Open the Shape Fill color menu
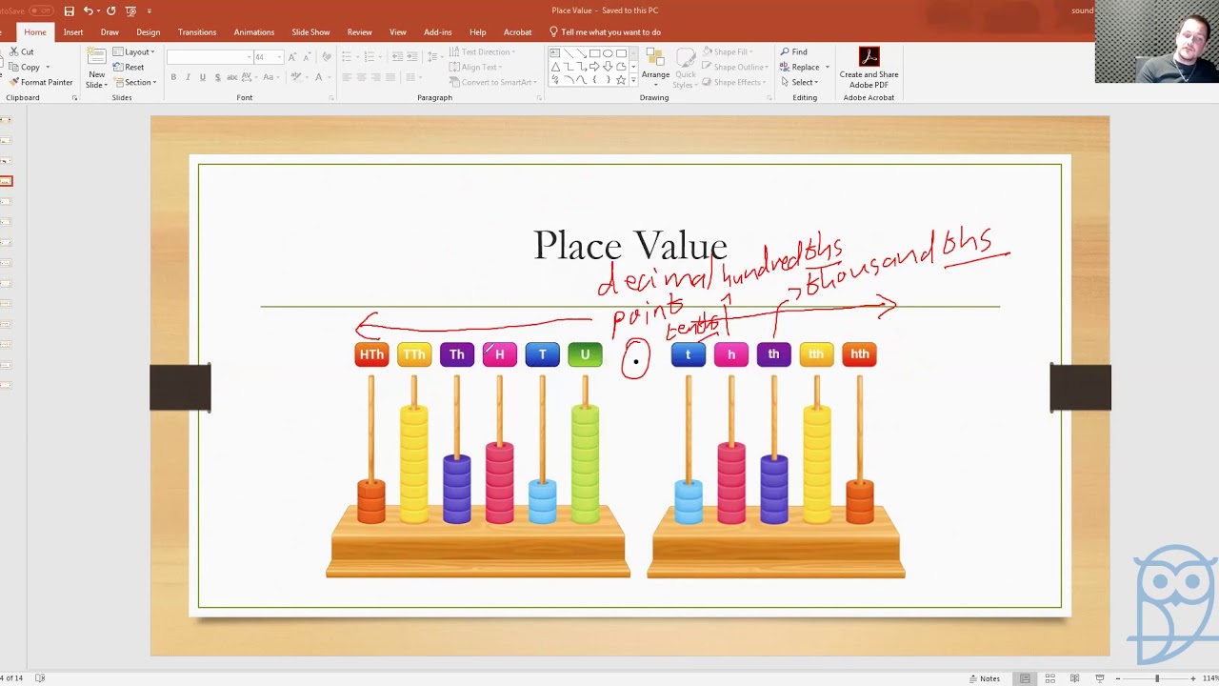Screen dimensions: 1219x686 (x=729, y=51)
